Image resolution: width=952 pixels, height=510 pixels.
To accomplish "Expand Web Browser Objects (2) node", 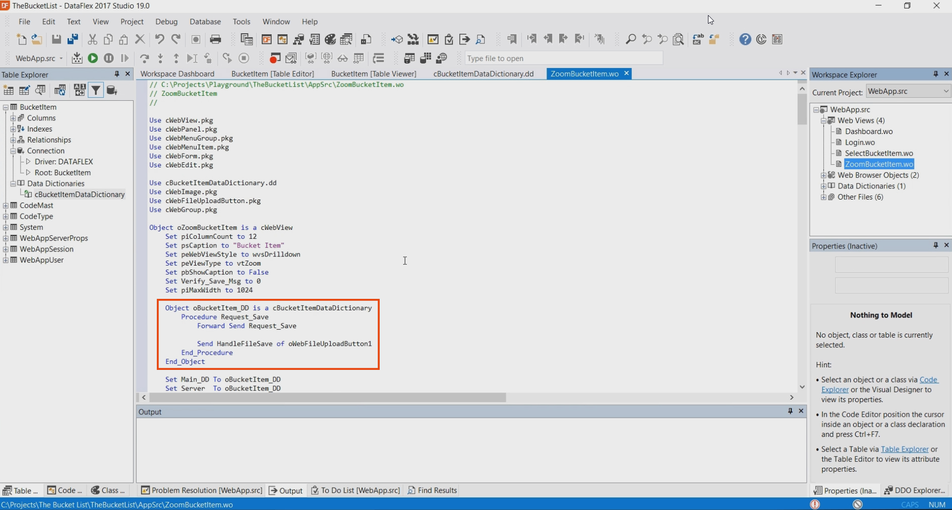I will click(x=823, y=175).
